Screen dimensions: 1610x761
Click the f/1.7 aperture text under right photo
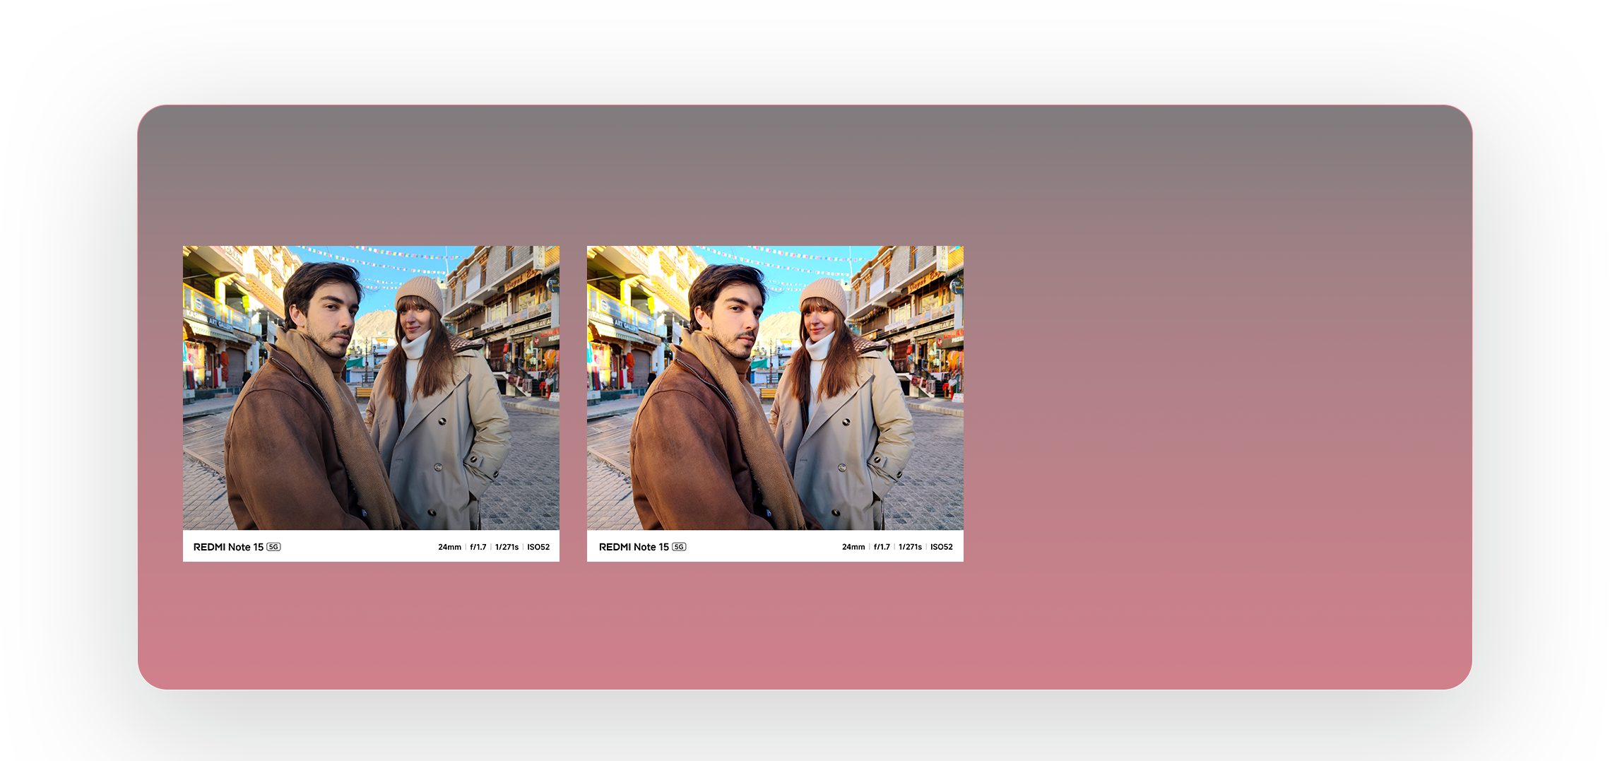click(x=882, y=547)
